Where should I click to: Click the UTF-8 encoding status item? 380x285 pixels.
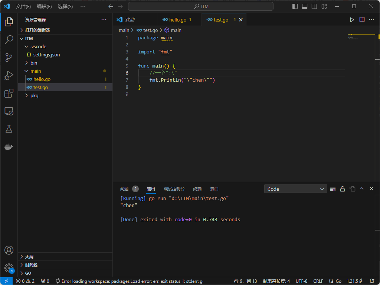click(301, 281)
